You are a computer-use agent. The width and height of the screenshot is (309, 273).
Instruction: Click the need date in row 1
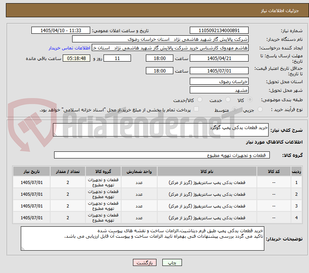pyautogui.click(x=31, y=182)
